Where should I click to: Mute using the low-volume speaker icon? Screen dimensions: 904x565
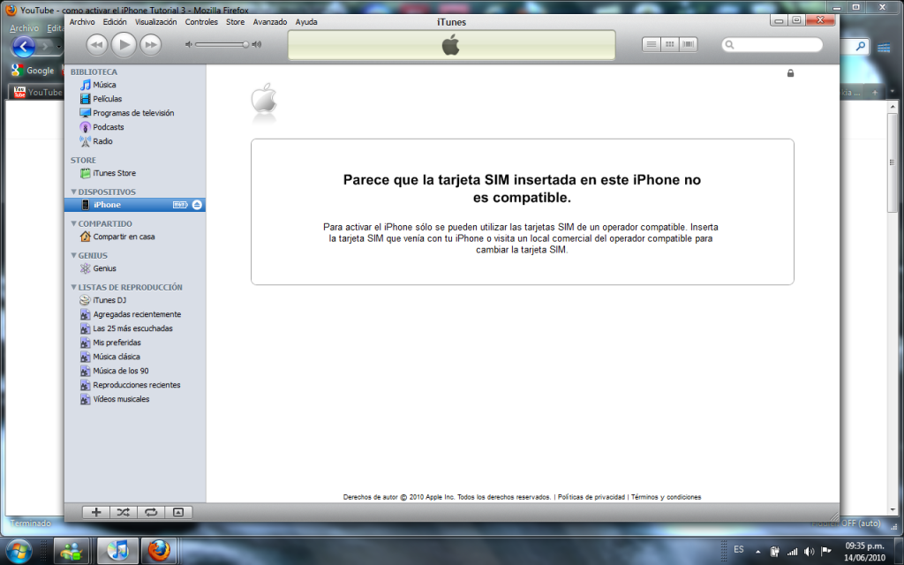pyautogui.click(x=188, y=44)
